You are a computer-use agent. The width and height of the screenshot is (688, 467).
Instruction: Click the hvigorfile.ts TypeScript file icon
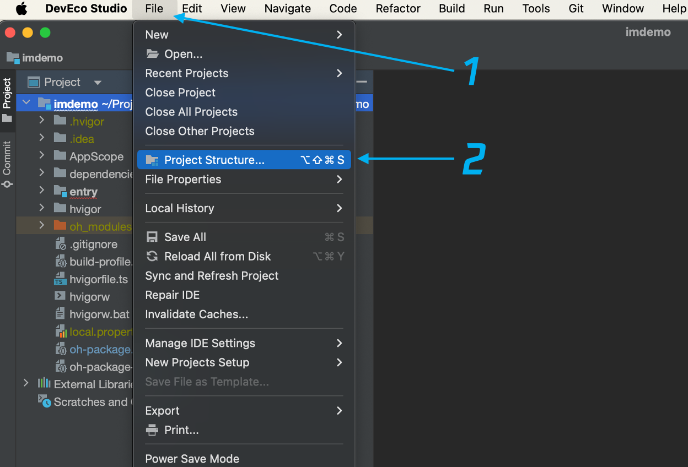60,280
